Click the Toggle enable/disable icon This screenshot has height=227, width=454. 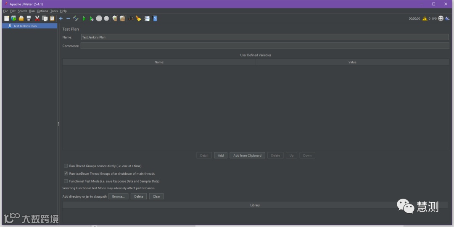[76, 18]
